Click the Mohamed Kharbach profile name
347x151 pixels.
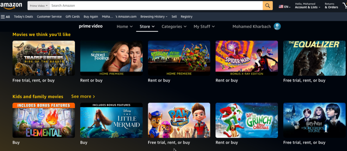tap(252, 26)
